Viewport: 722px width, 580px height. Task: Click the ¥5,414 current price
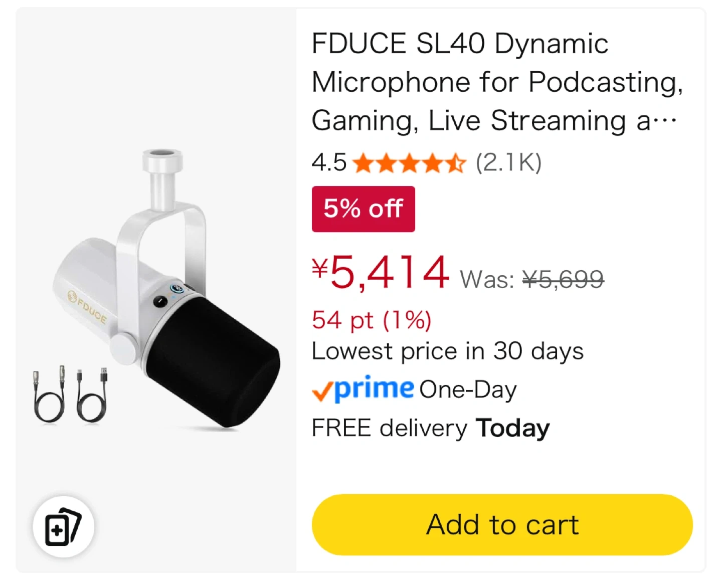[381, 273]
